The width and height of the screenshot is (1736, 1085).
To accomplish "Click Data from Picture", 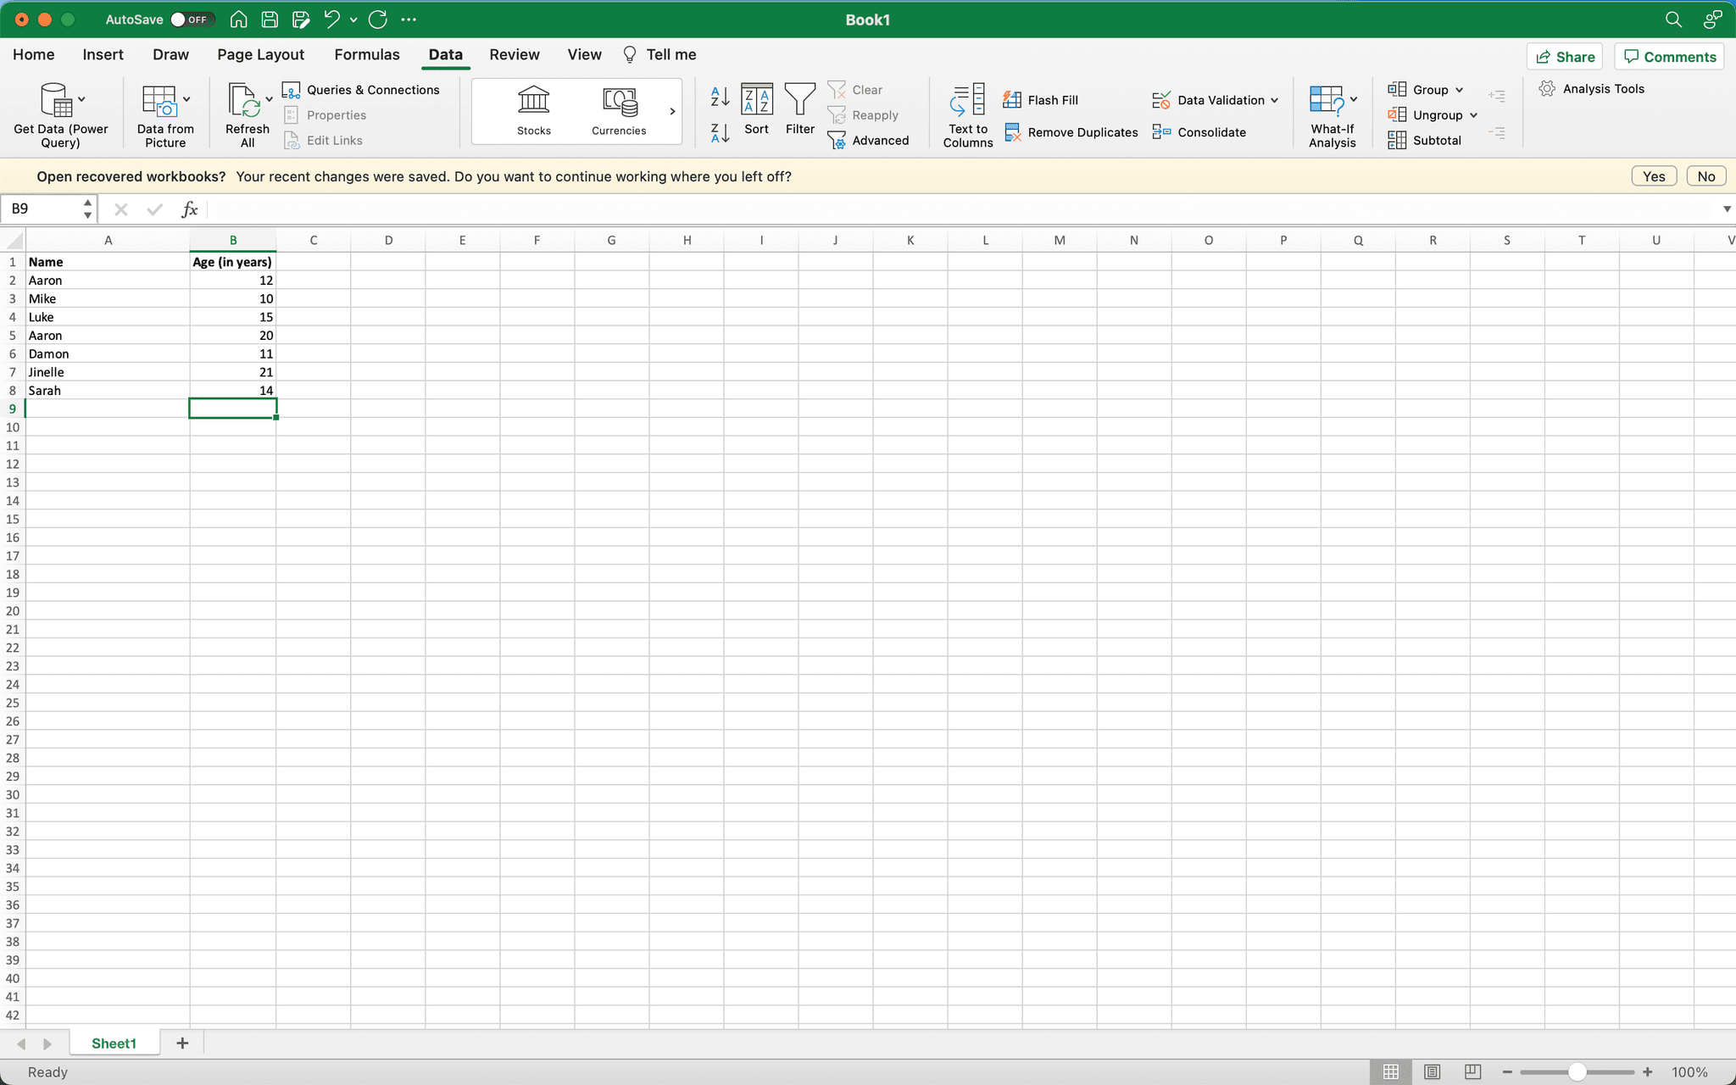I will coord(165,110).
